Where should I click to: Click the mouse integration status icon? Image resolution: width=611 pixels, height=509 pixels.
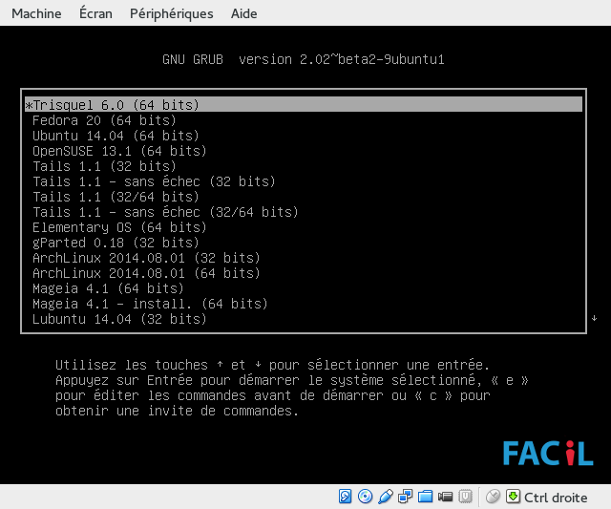coord(493,497)
